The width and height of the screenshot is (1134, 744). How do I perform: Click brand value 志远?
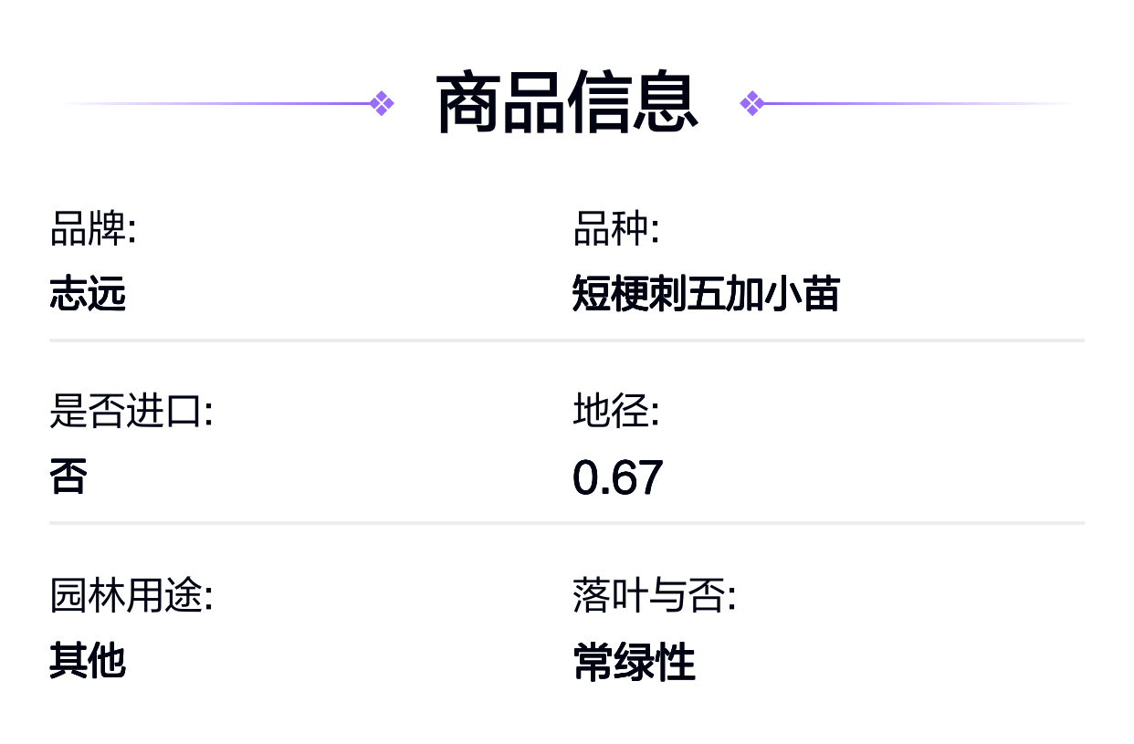(x=88, y=294)
